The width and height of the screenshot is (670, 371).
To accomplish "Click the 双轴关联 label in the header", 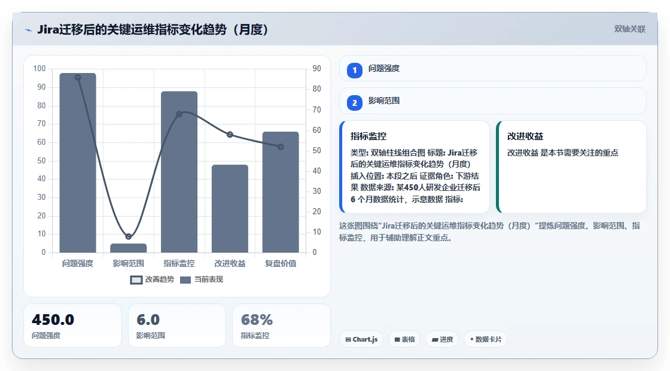I will [629, 29].
